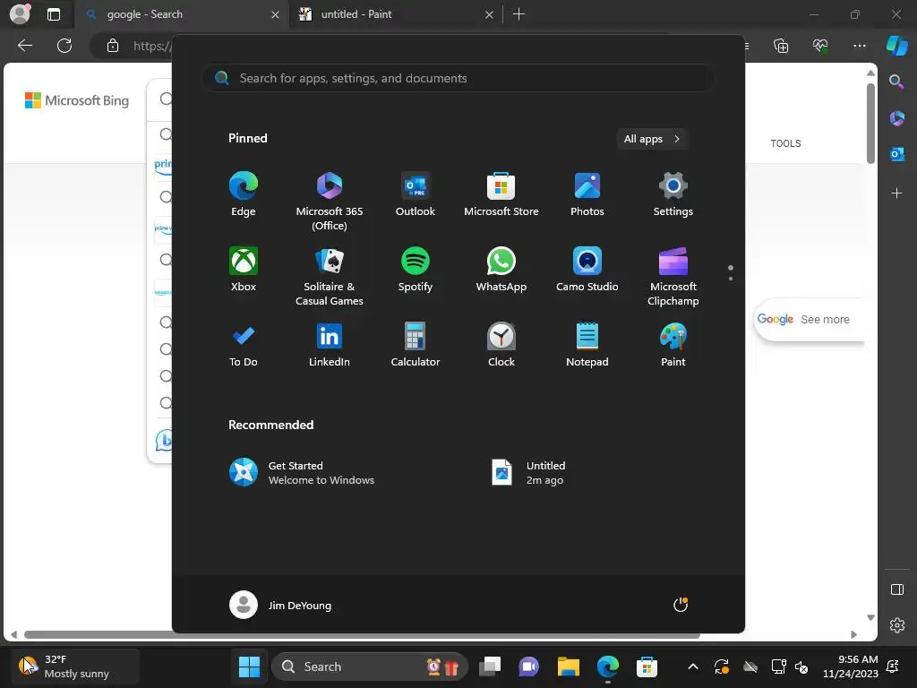The height and width of the screenshot is (688, 917).
Task: Launch Notepad from Pinned
Action: pyautogui.click(x=587, y=345)
